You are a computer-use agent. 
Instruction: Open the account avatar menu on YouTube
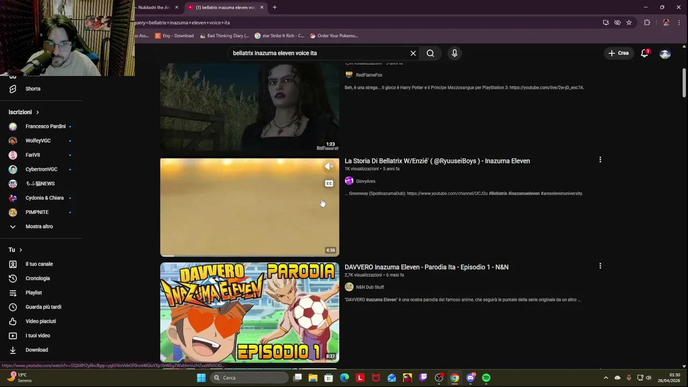(x=665, y=53)
